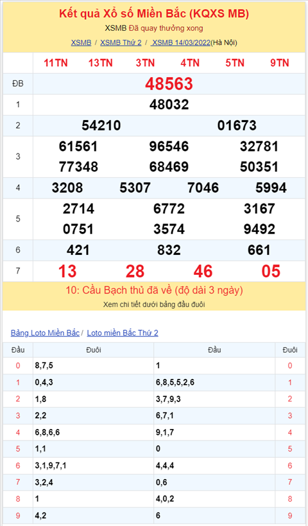Viewport: 308px width, 526px height.
Task: Select seventh prize number 13
Action: (67, 272)
